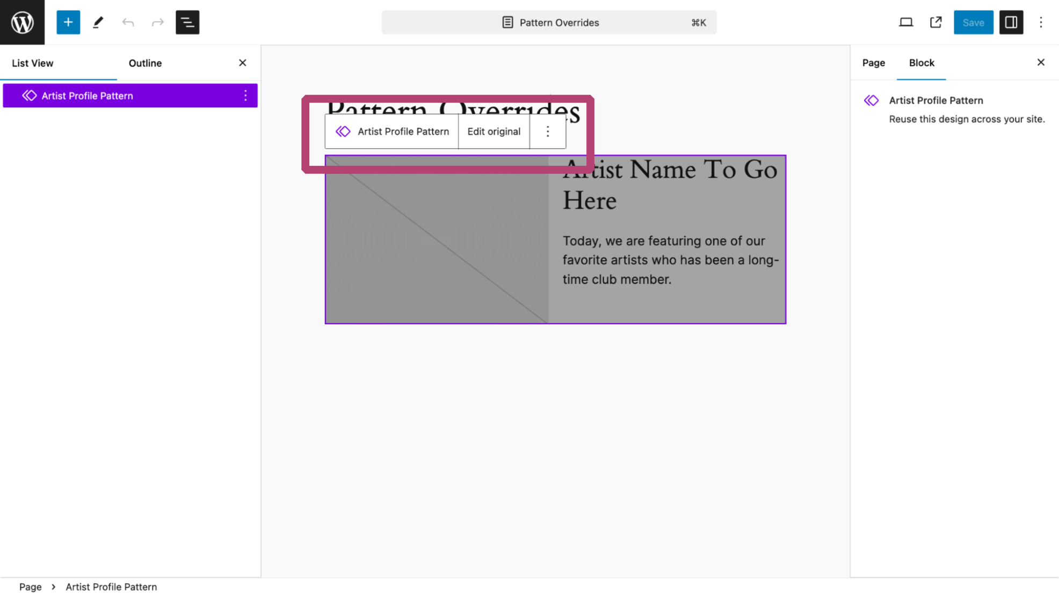Open the Document Overview panel
The height and width of the screenshot is (596, 1059).
[x=187, y=22]
